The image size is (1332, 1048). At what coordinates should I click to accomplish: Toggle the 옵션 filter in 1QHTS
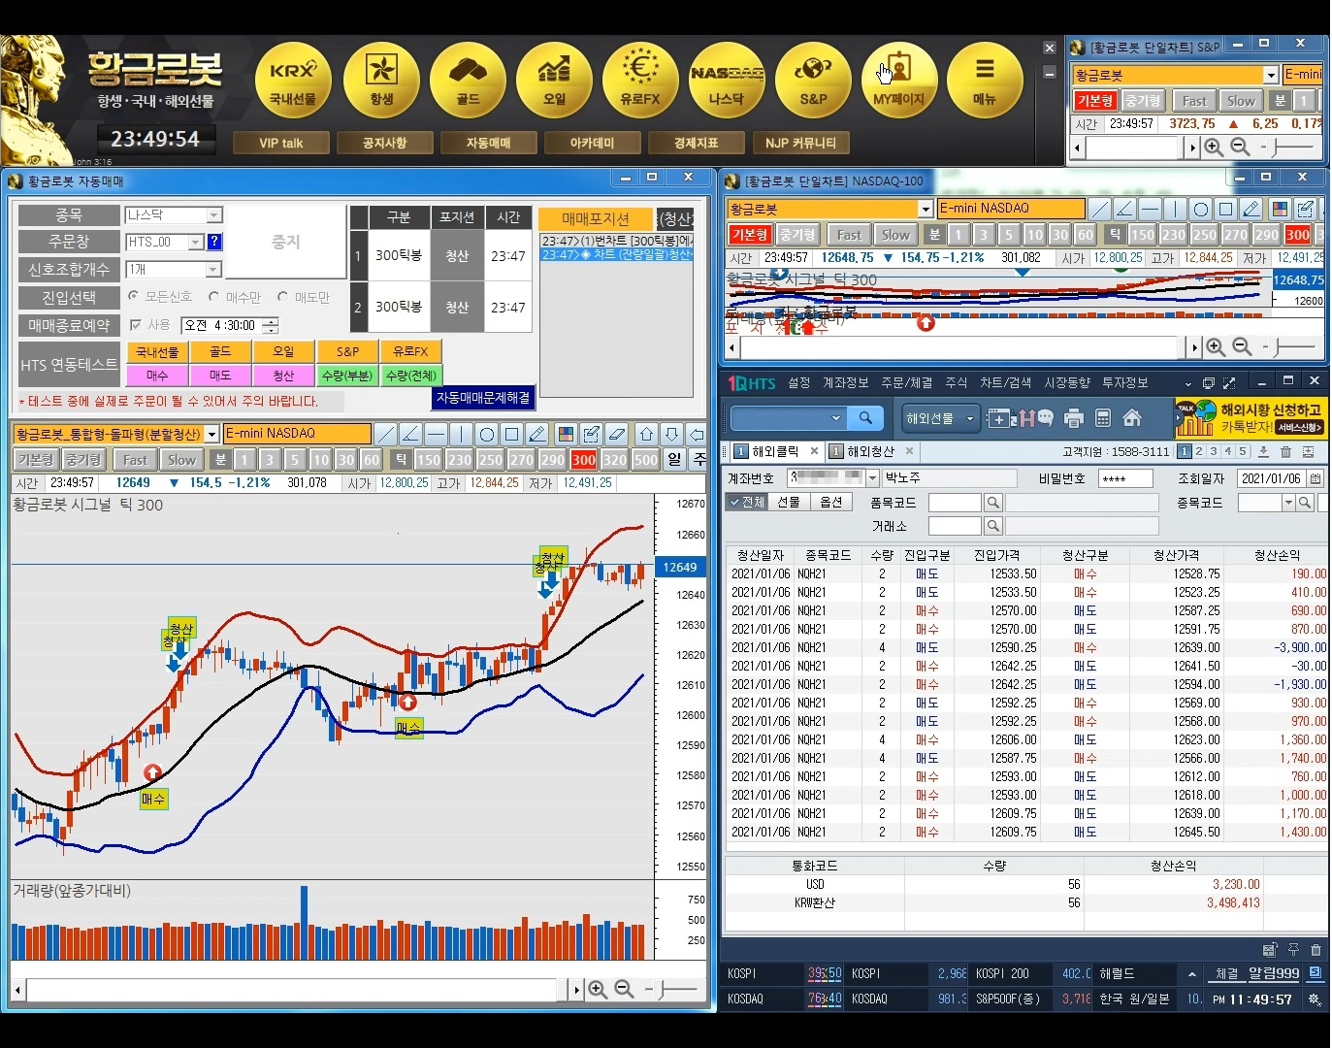(830, 502)
